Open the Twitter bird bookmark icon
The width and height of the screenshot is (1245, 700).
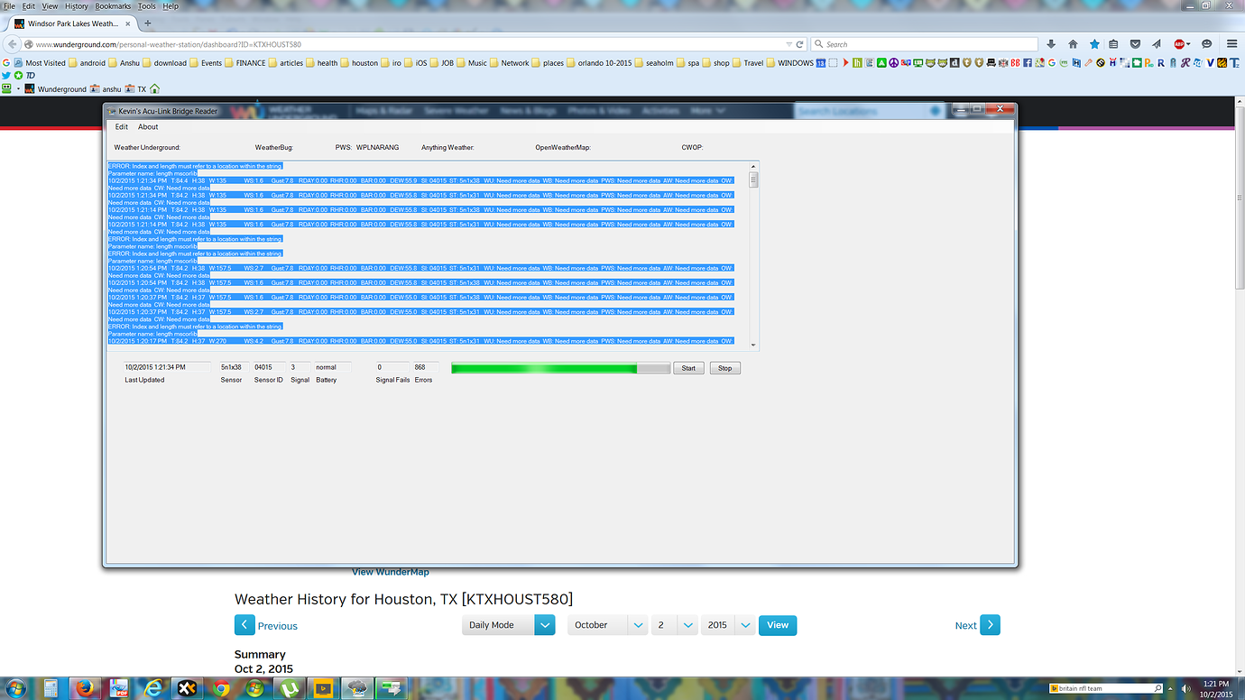6,75
